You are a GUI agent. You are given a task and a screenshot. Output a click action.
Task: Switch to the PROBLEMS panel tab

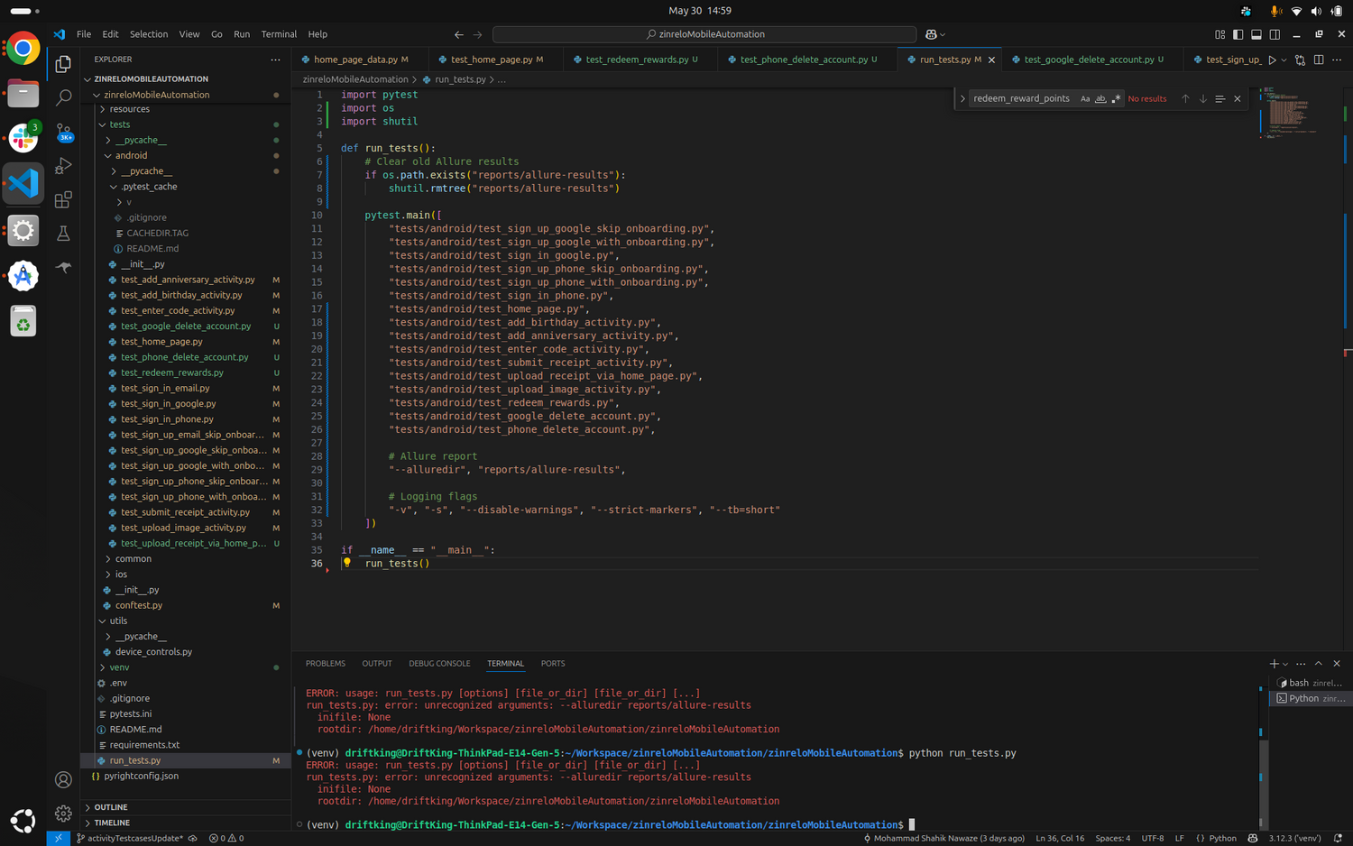(x=325, y=664)
